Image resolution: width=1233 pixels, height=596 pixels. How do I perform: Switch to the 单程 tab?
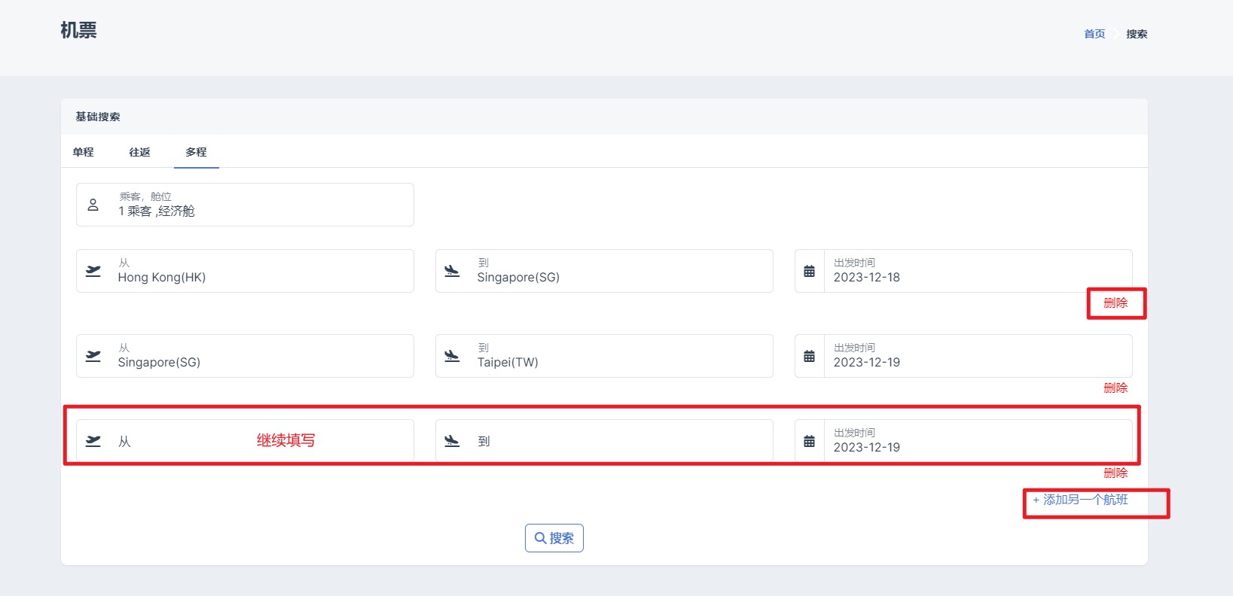point(84,152)
